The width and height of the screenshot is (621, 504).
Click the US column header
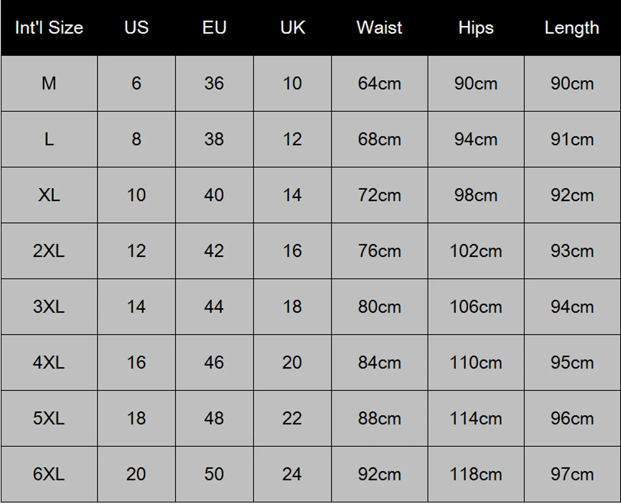pos(136,28)
